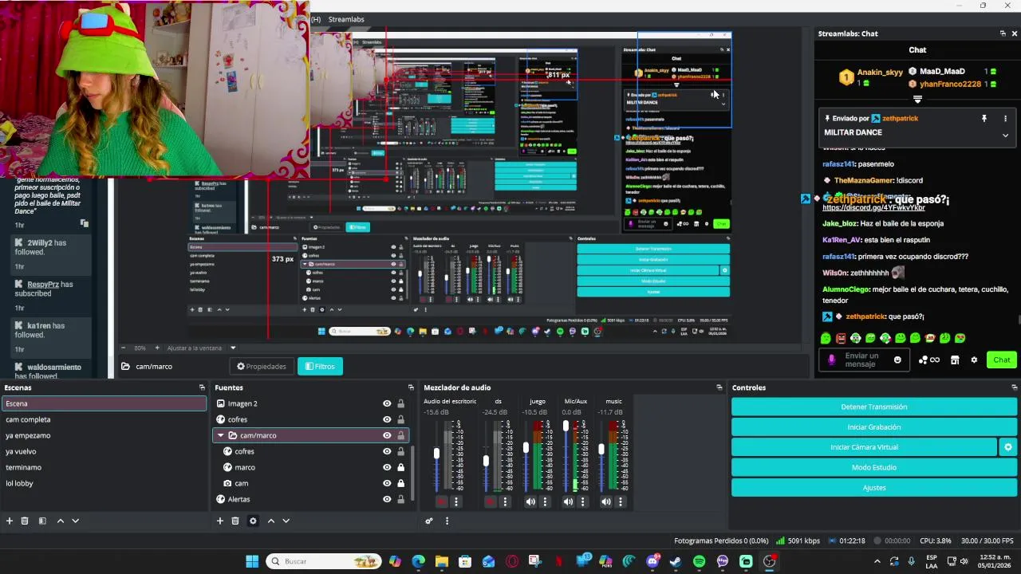This screenshot has height=574, width=1021.
Task: Add a new source in Fuentes
Action: pyautogui.click(x=220, y=521)
